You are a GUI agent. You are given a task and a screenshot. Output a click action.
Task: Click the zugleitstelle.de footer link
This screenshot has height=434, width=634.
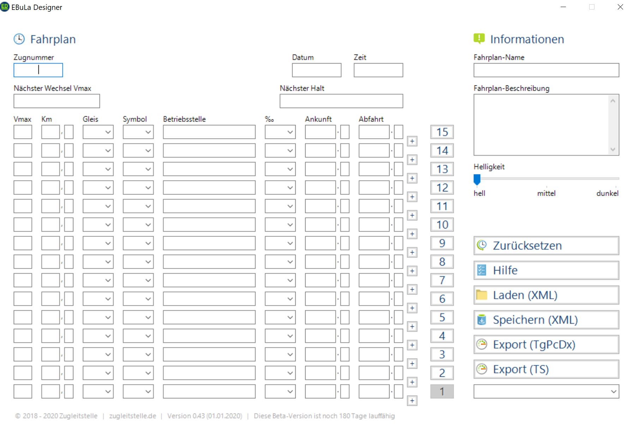[133, 416]
